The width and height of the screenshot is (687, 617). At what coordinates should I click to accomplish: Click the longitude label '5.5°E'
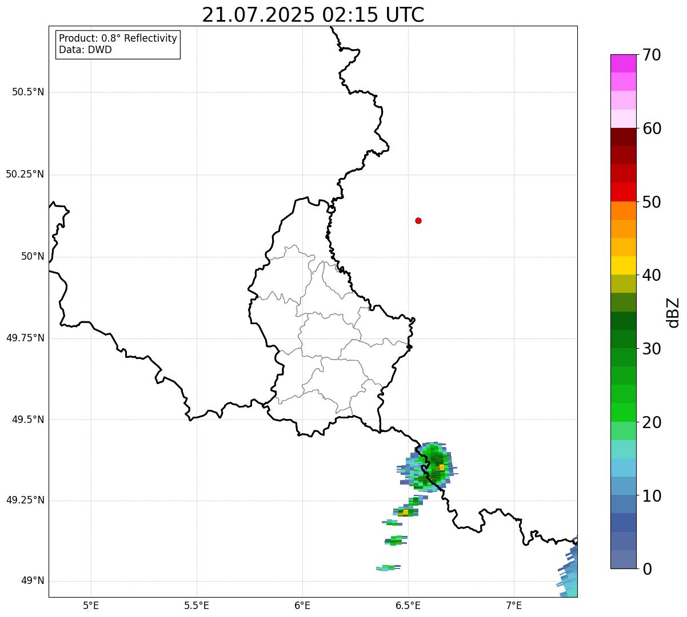pos(197,605)
